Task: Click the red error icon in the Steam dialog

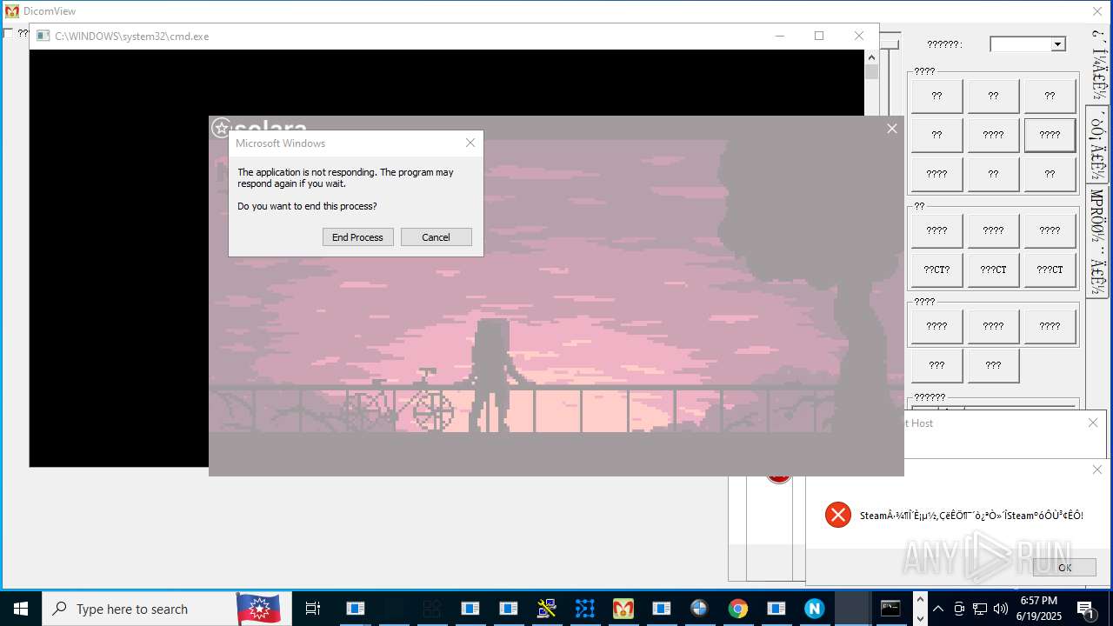Action: [x=838, y=515]
